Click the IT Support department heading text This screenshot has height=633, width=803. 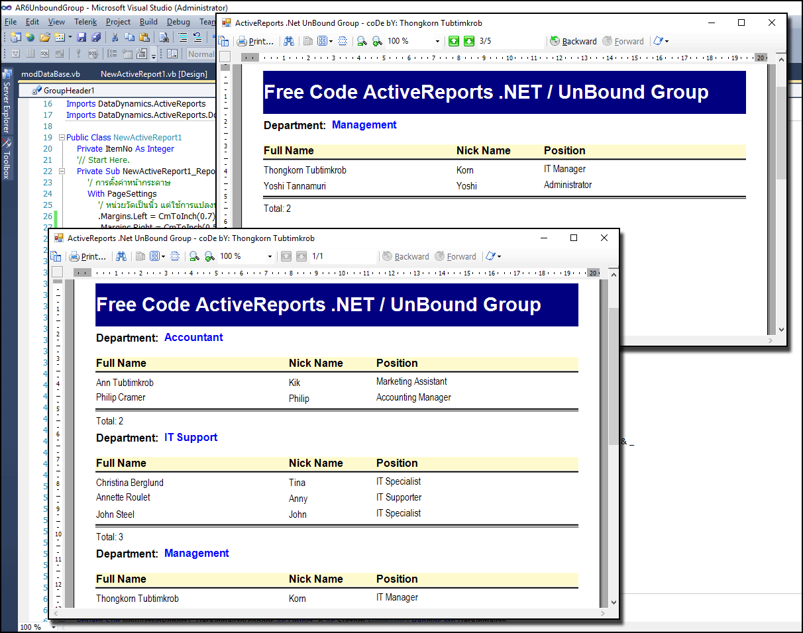(191, 437)
